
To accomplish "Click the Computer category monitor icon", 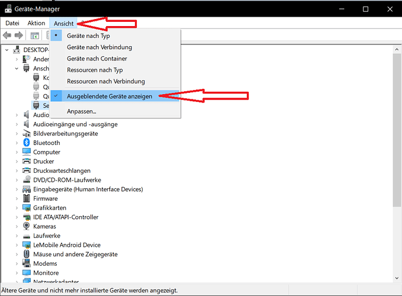I will [27, 152].
